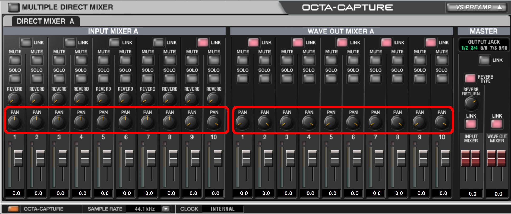Viewport: 511px width, 214px height.
Task: Select the DIRECT MIXER A tab
Action: (x=45, y=21)
